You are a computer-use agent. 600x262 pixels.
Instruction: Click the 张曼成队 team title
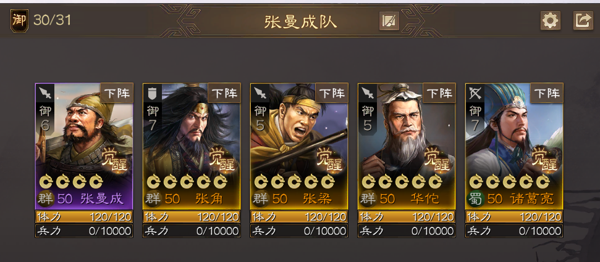coord(300,22)
